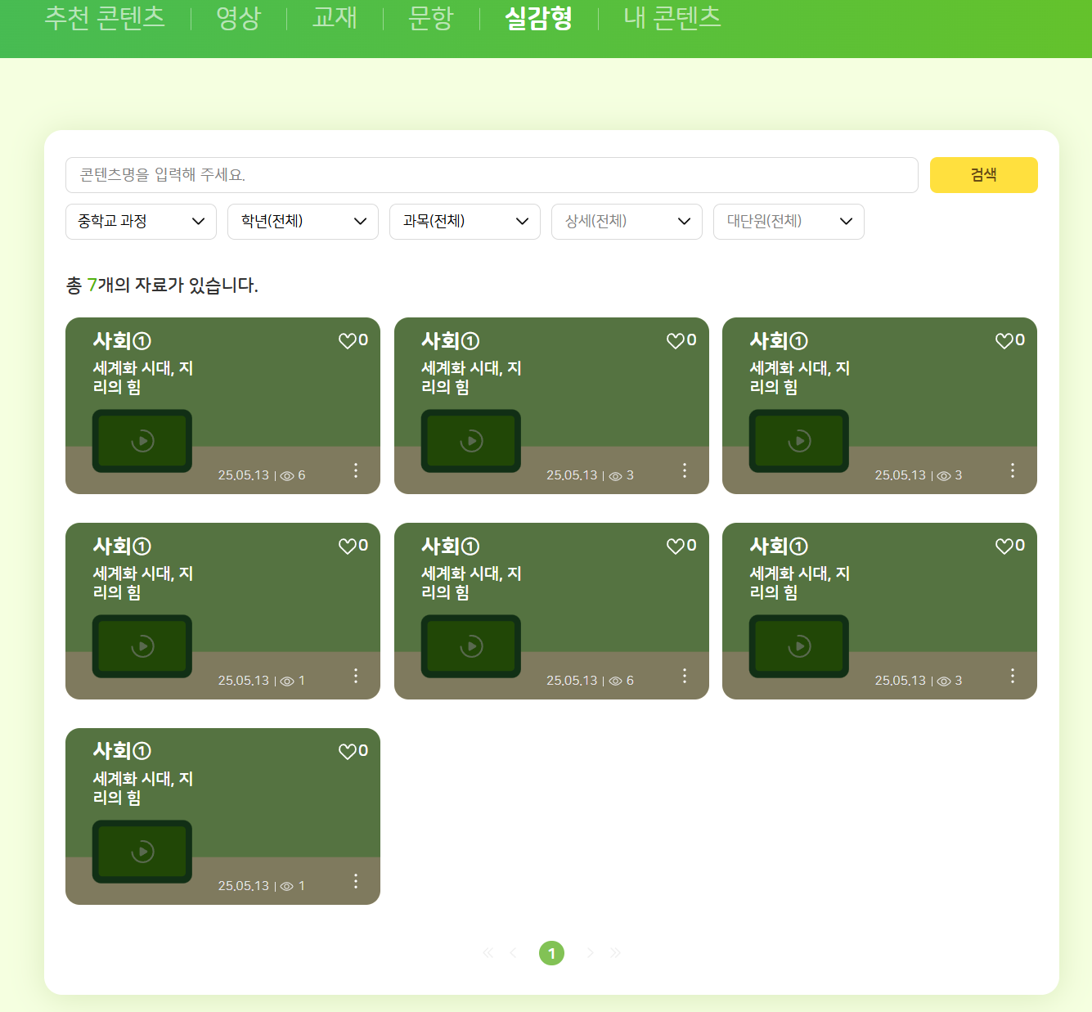This screenshot has width=1092, height=1012.
Task: Open the 학년(전체) grade dropdown
Action: point(303,222)
